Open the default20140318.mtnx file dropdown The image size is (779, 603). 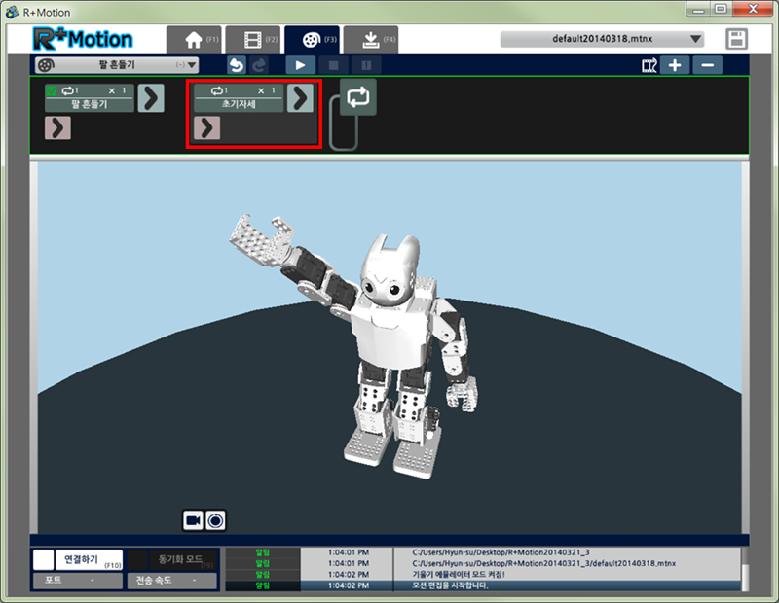602,39
